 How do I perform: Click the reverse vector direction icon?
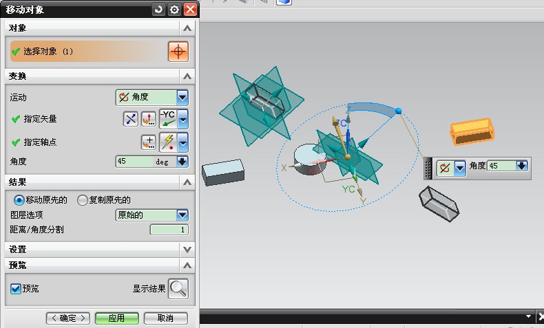pos(131,119)
